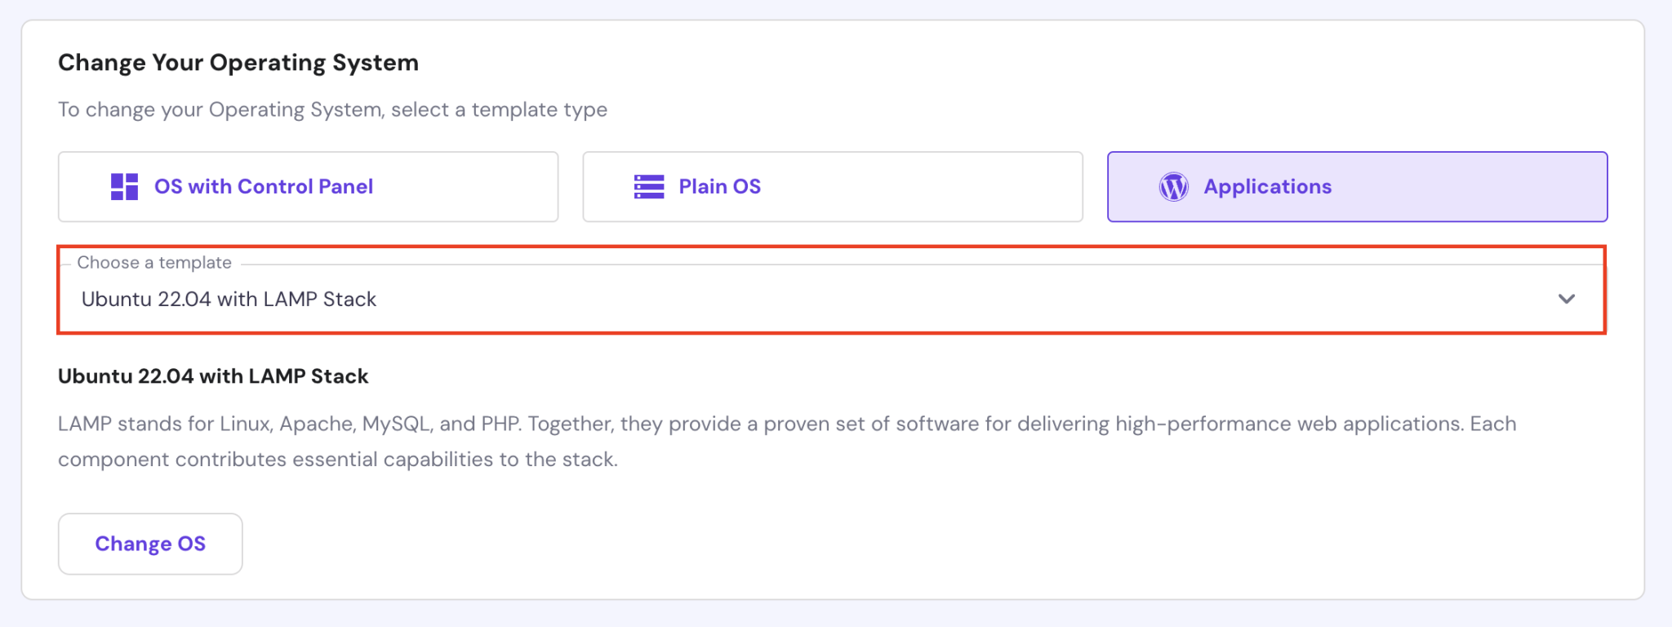Viewport: 1672px width, 627px height.
Task: Click the Change OS button
Action: click(x=149, y=543)
